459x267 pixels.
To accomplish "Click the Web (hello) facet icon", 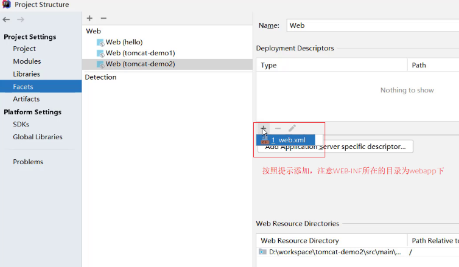I will click(x=100, y=43).
